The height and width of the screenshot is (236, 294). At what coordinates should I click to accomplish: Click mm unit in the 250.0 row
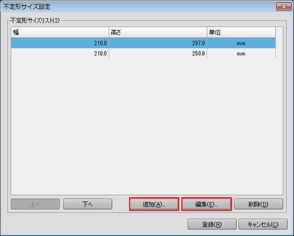(x=241, y=54)
